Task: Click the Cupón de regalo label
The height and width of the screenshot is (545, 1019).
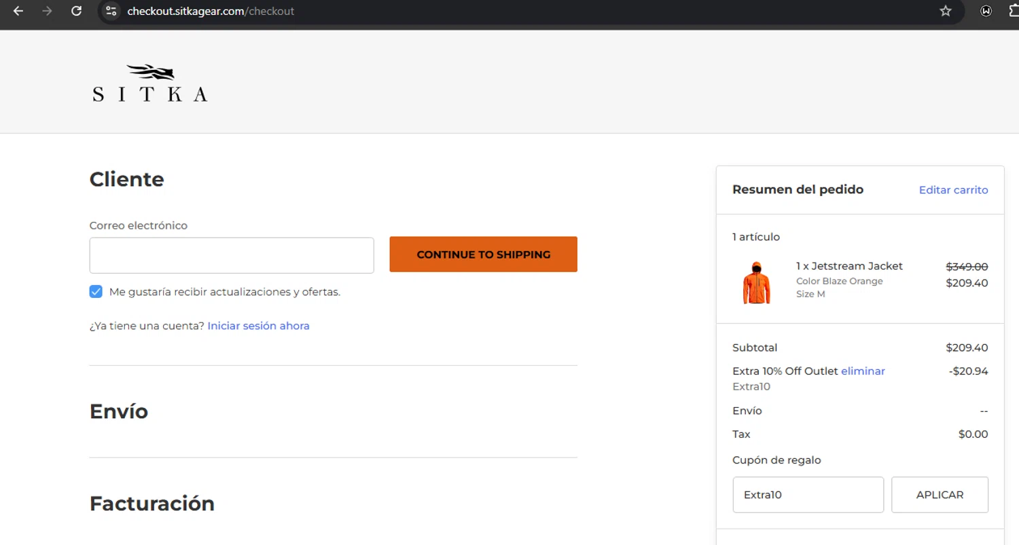Action: [776, 460]
